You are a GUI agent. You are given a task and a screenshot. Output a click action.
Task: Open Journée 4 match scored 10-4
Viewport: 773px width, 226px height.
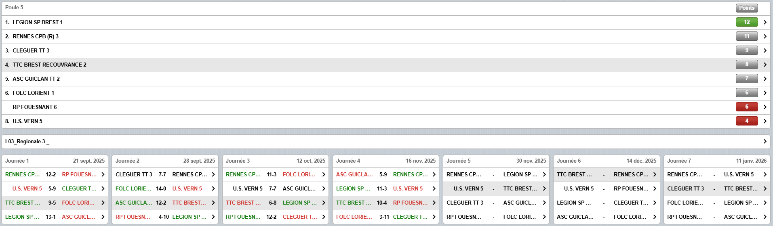[x=381, y=203]
